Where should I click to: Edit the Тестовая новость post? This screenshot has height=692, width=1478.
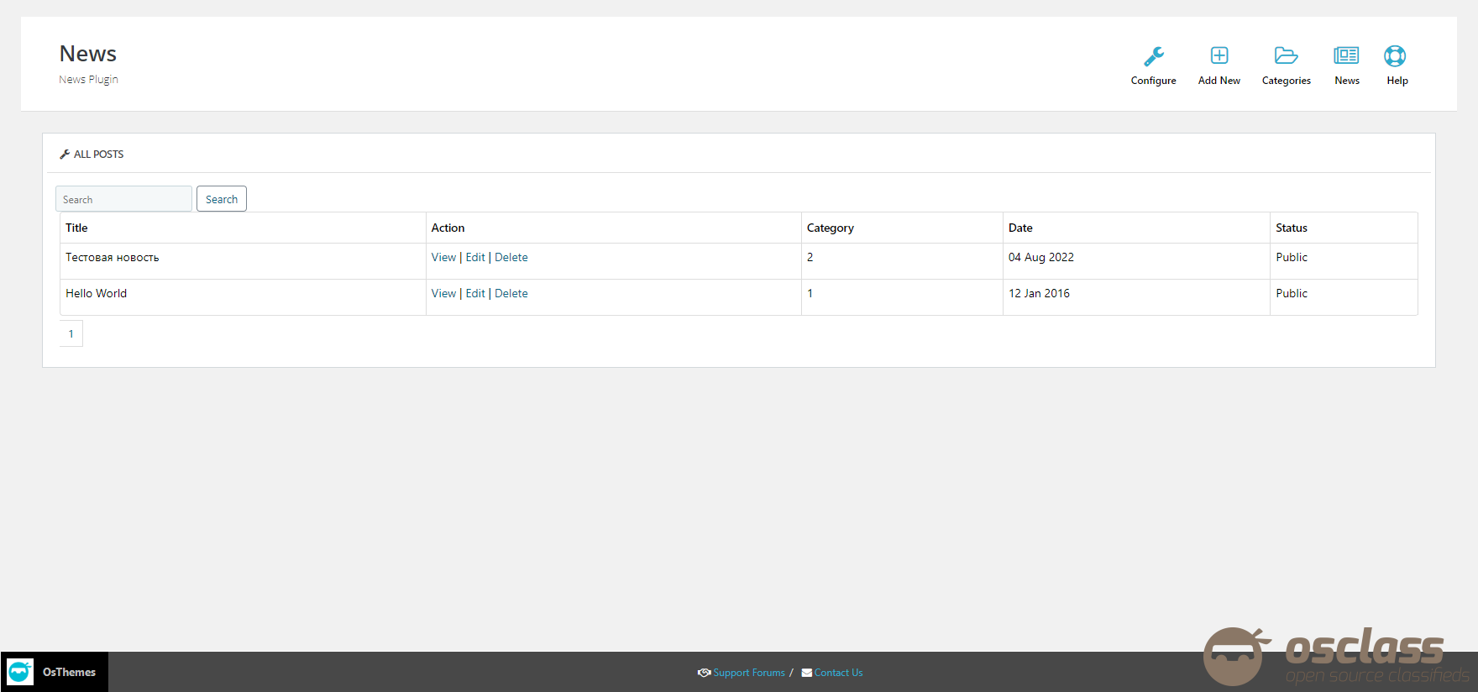pyautogui.click(x=475, y=258)
